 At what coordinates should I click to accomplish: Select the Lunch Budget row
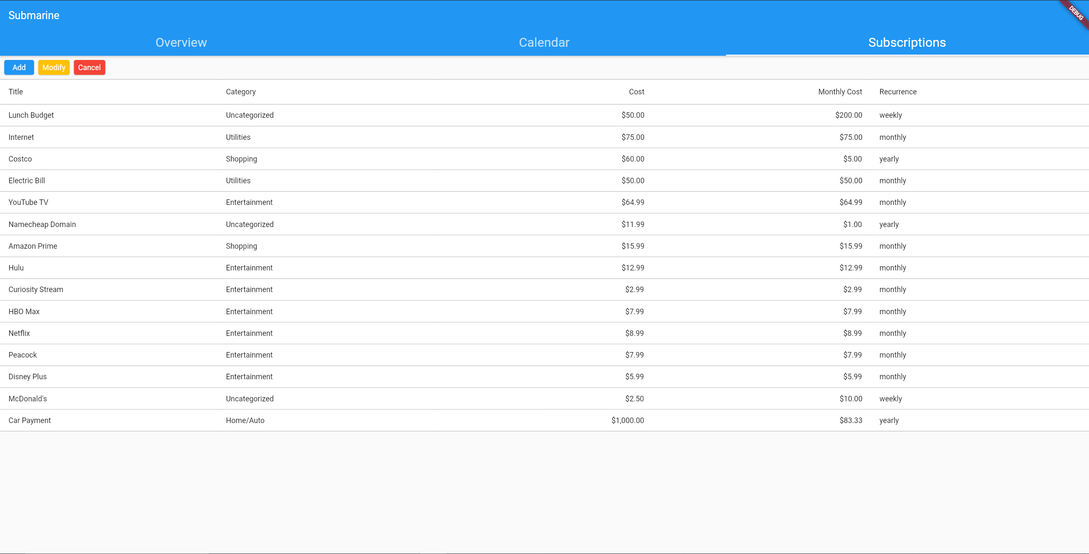click(31, 115)
